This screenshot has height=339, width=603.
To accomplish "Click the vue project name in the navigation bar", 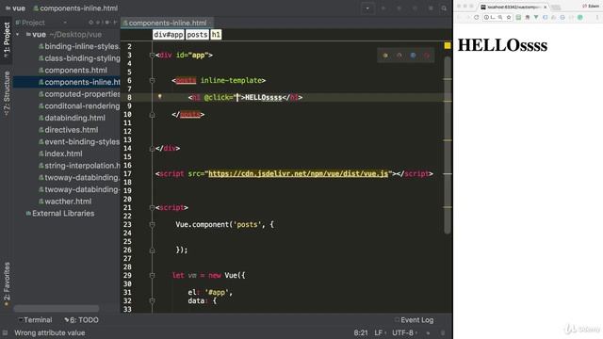I will coord(15,8).
